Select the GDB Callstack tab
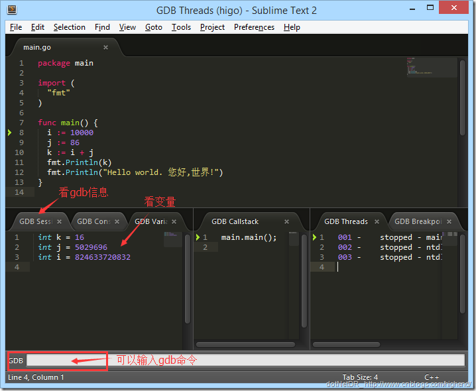The image size is (476, 391). pyautogui.click(x=235, y=221)
